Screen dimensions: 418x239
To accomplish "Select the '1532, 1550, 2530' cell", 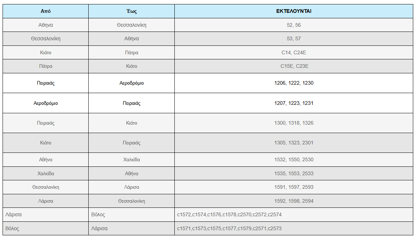I will click(x=294, y=159).
